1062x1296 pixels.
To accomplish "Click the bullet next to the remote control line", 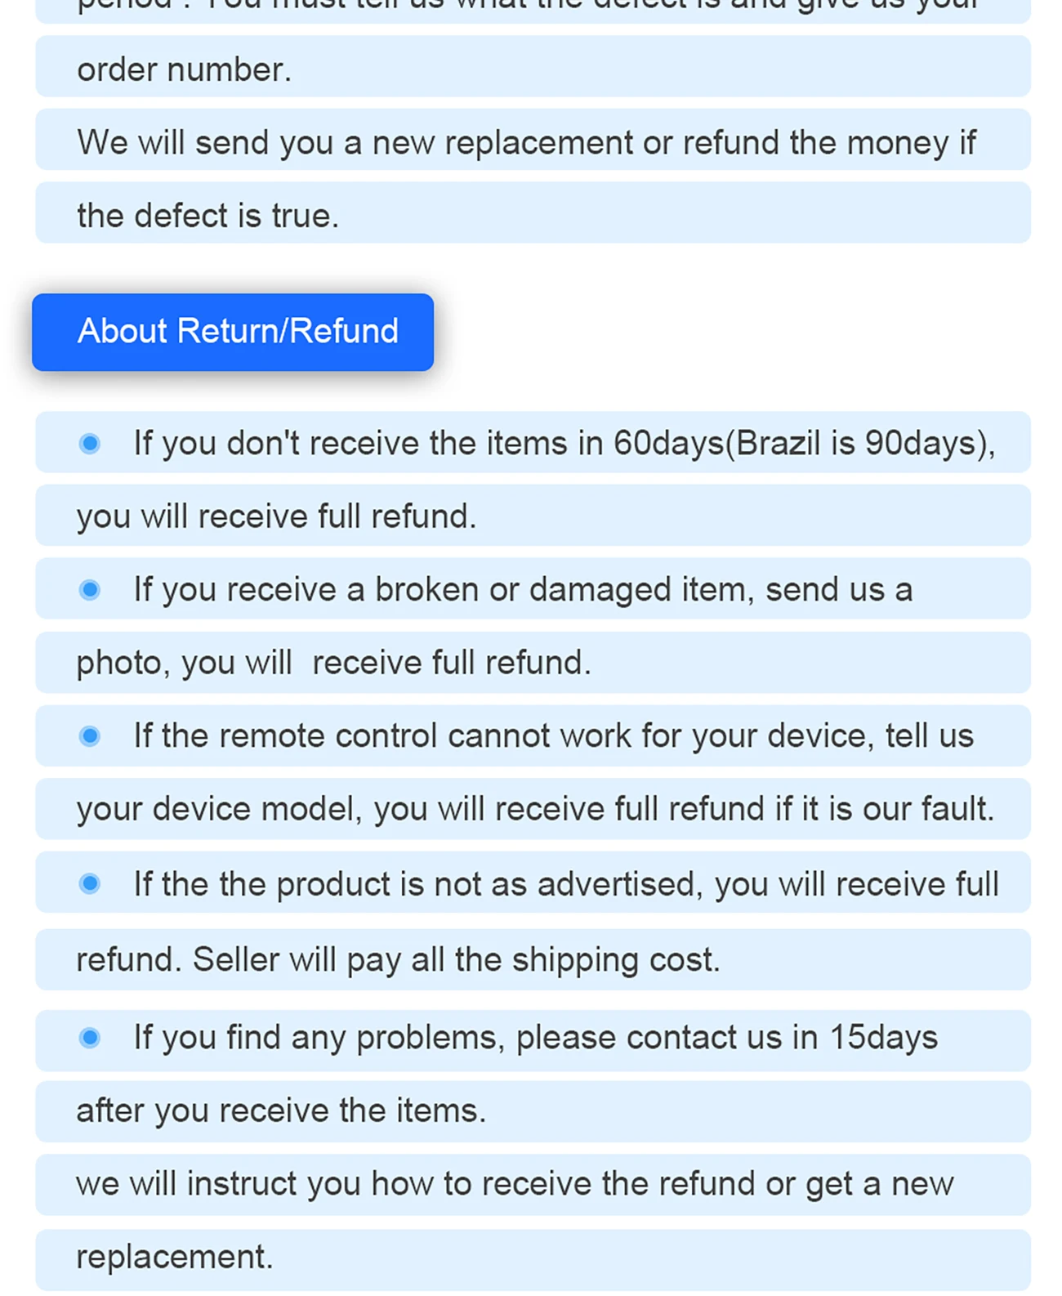I will pos(90,736).
